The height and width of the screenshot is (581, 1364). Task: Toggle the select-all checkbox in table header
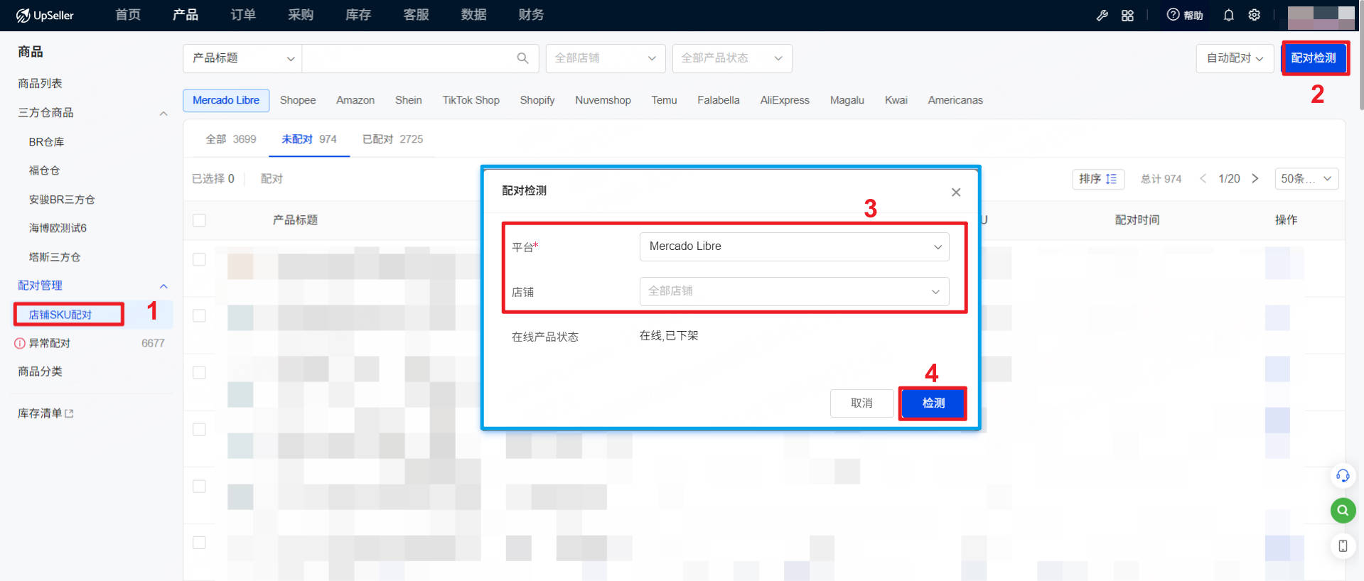click(x=199, y=220)
